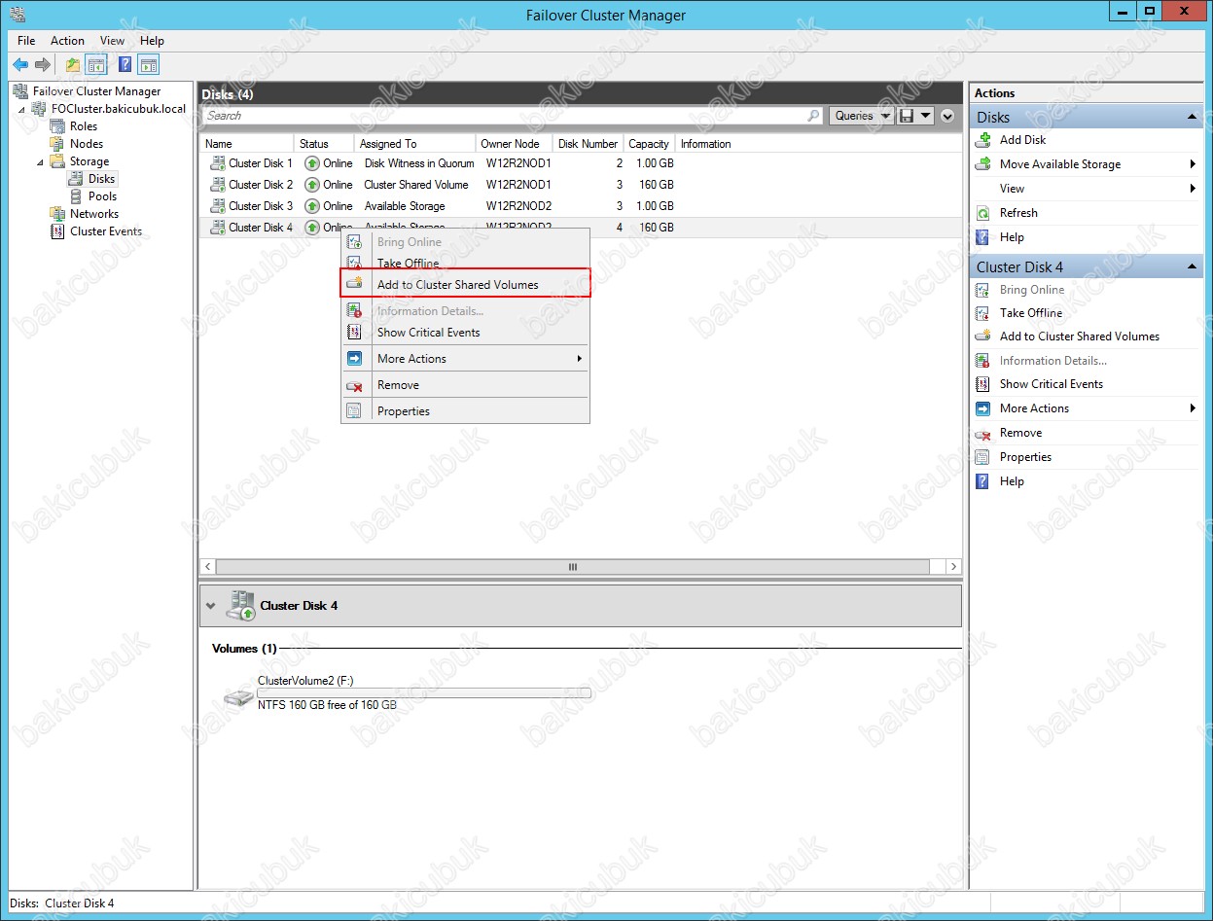Click Help under Cluster Disk 4 actions

click(1012, 481)
